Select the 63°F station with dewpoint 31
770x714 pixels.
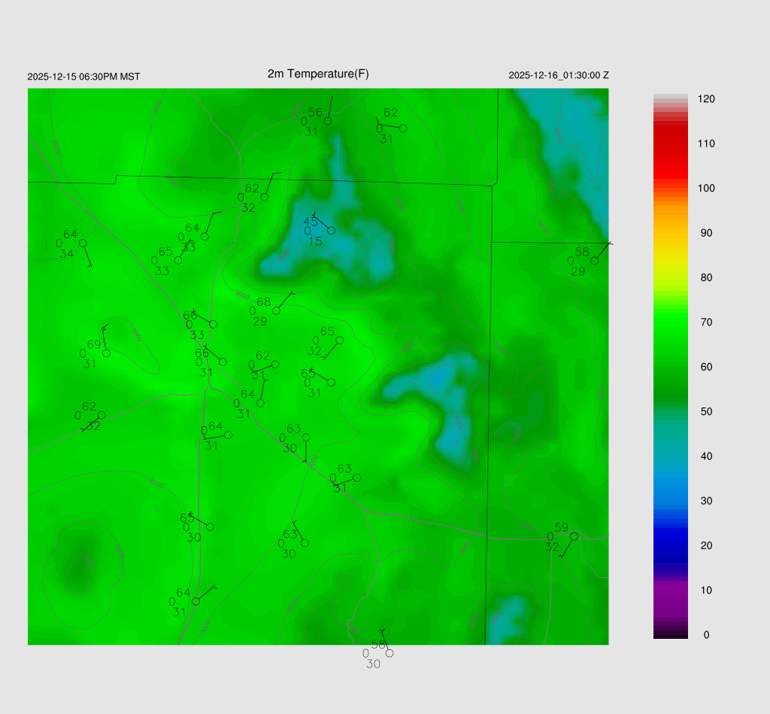click(x=356, y=477)
